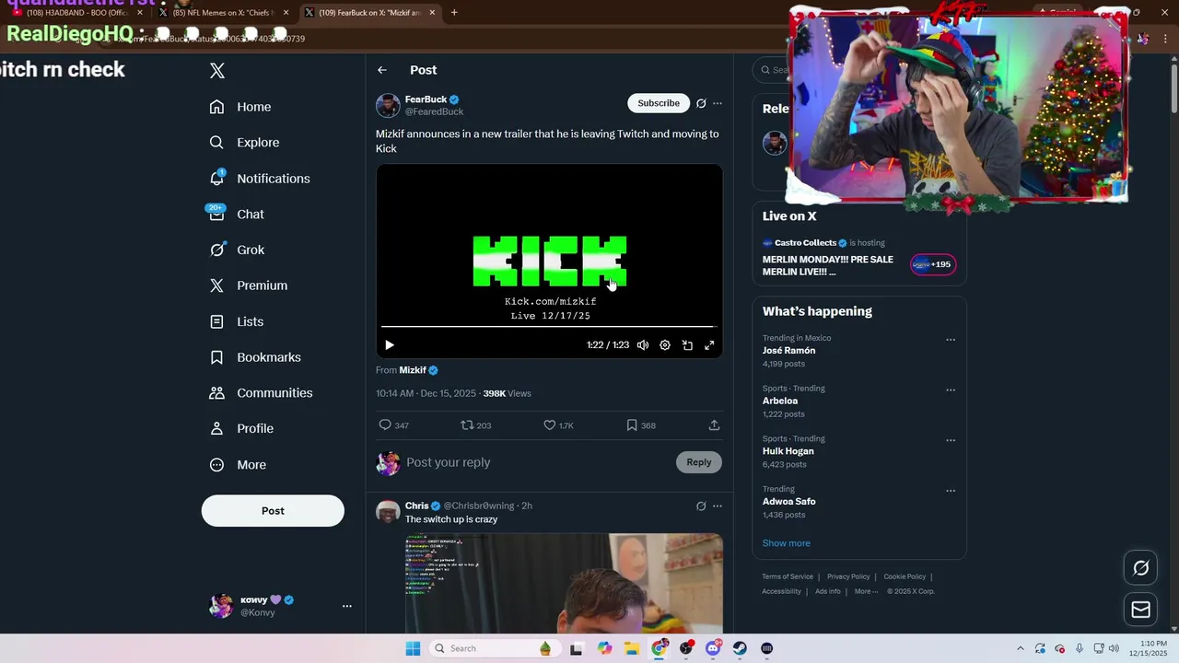Open Bookmarks in the sidebar
Screen dimensions: 1179x663
(x=255, y=357)
